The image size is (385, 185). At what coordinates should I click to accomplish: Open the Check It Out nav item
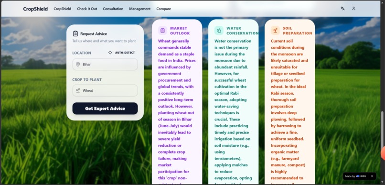tap(87, 9)
